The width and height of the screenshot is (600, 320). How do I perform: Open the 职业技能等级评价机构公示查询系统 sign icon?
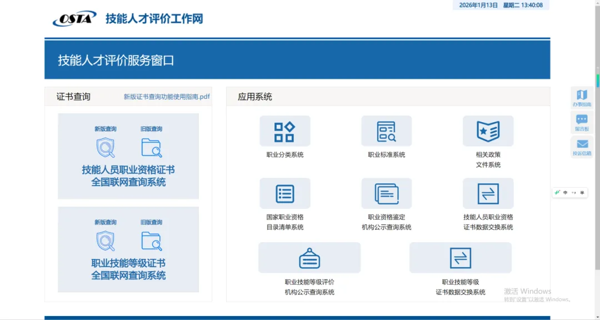pos(309,258)
